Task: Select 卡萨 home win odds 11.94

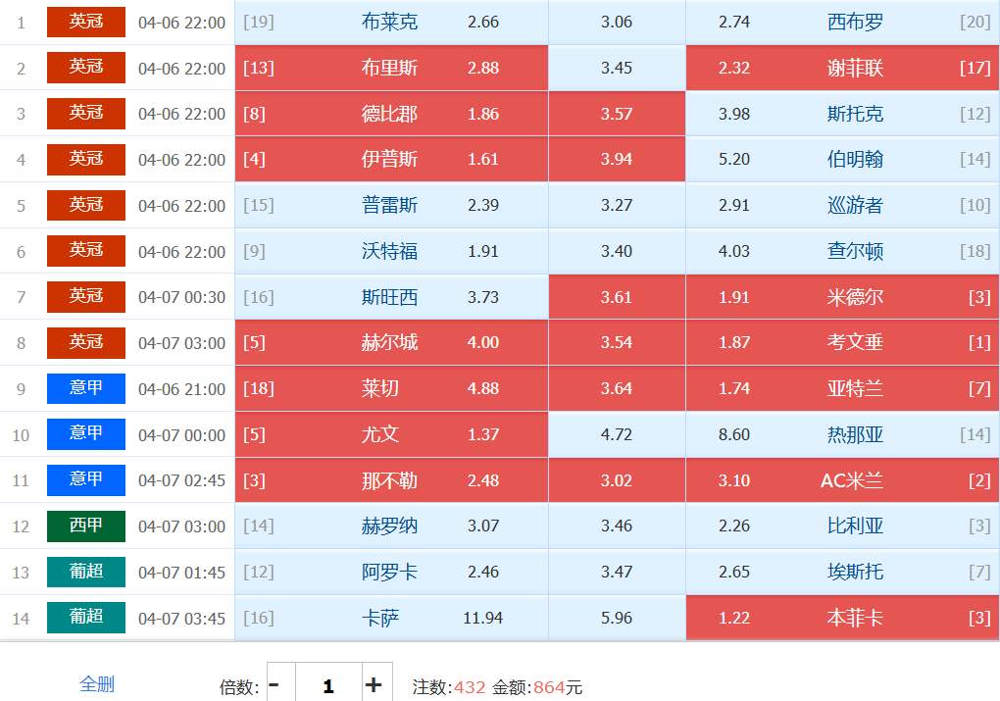Action: point(391,618)
